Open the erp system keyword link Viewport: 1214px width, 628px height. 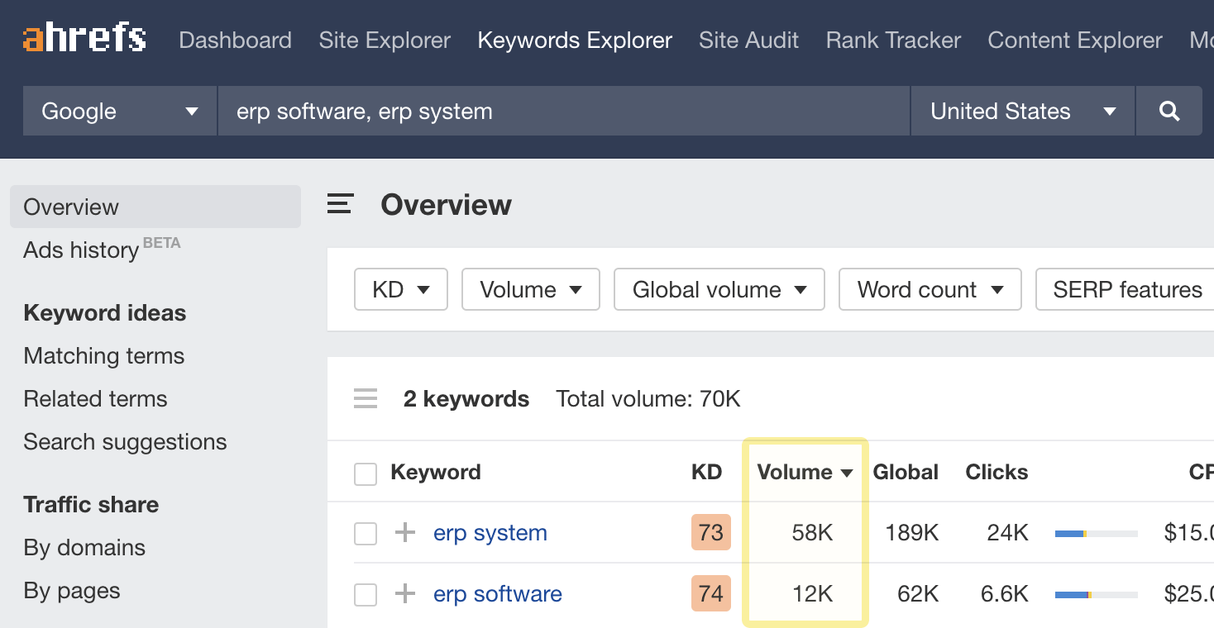tap(490, 533)
